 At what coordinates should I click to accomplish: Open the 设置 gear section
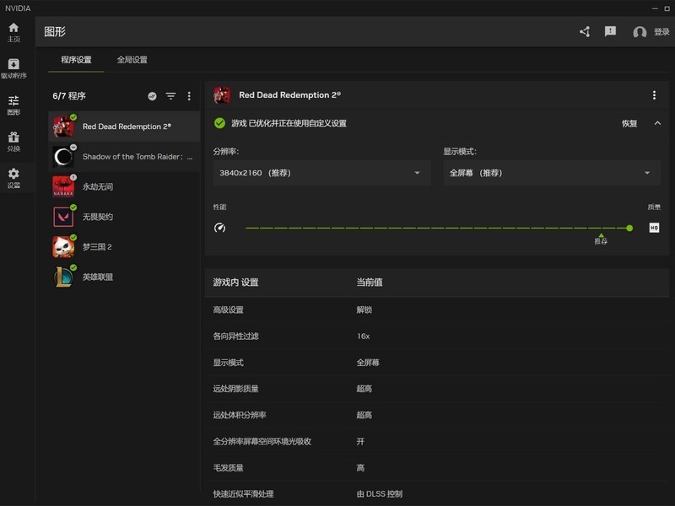(x=13, y=179)
